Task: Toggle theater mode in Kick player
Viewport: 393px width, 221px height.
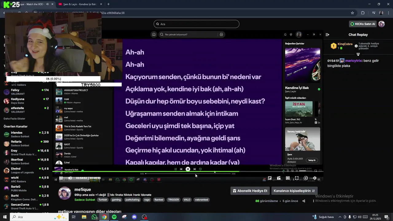Action: click(x=288, y=178)
